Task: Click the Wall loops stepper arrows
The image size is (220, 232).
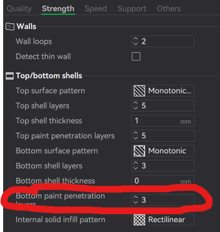Action: click(x=136, y=42)
